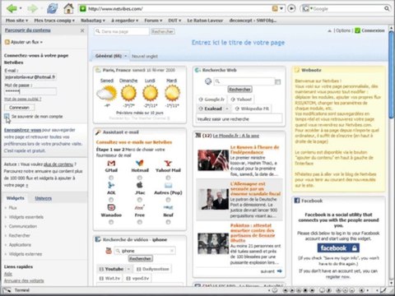Open the Mot de passe oublié link
This screenshot has height=296, width=395.
point(23,99)
